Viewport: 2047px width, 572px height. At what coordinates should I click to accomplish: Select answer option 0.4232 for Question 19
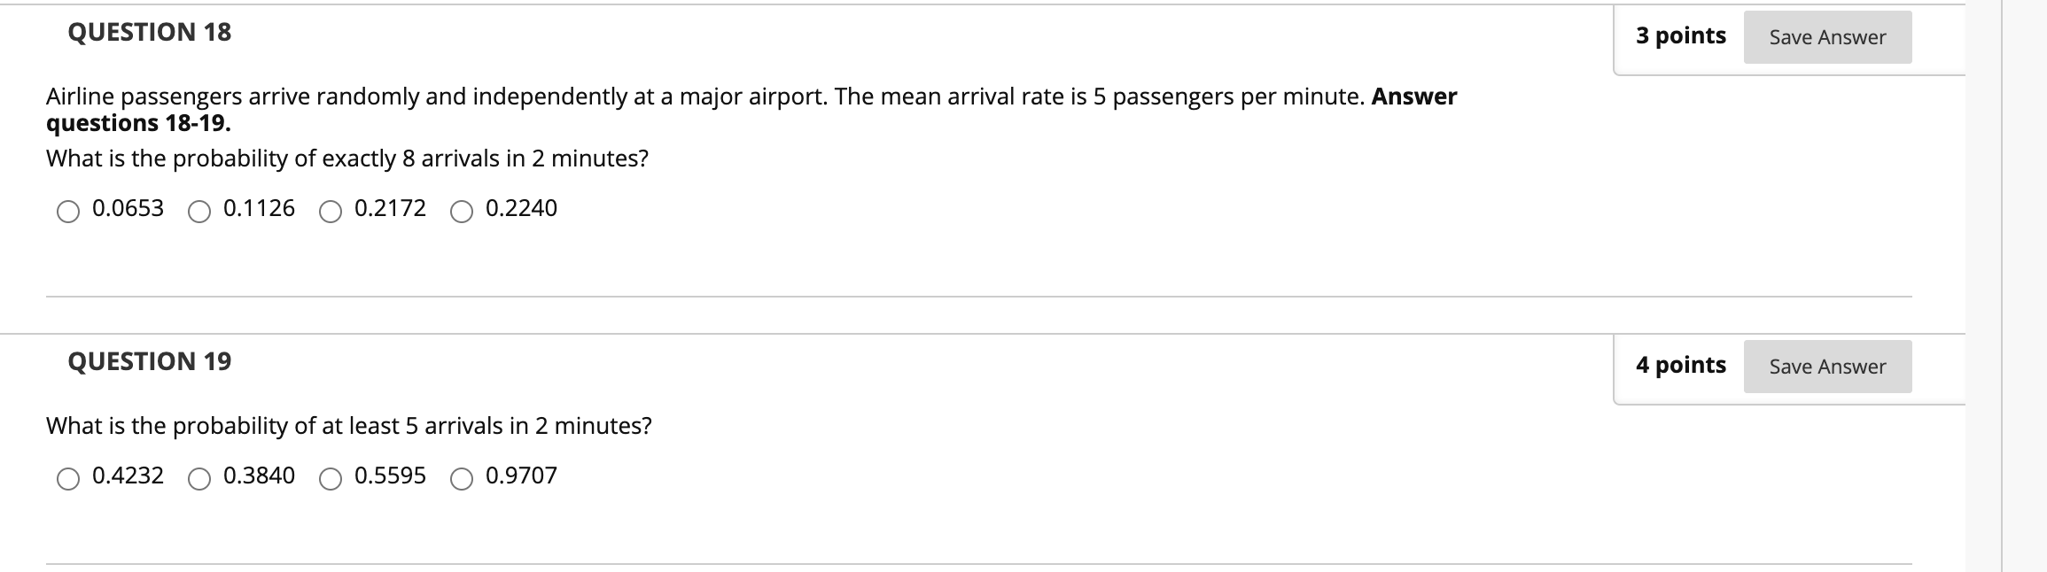69,480
